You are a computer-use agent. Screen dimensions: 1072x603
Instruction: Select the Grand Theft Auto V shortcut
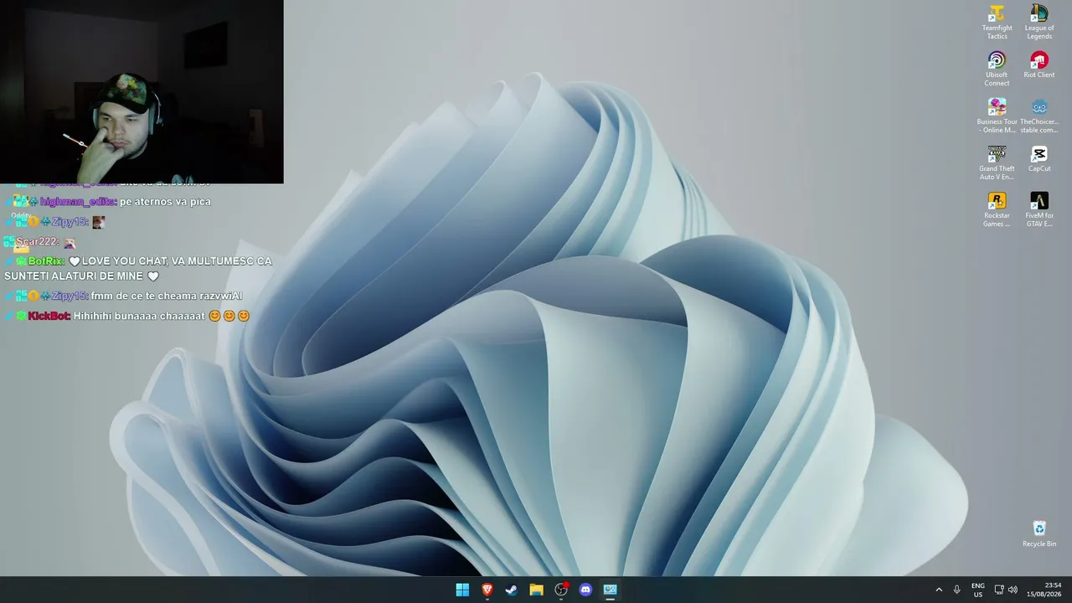click(x=997, y=163)
